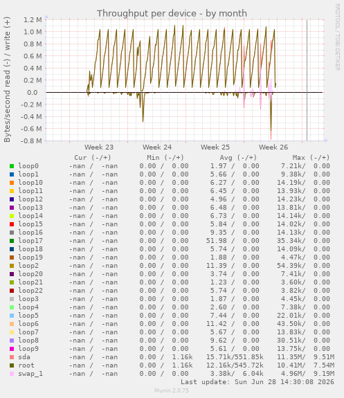
Task: Click the 'loop12' legend label
Action: 30,199
